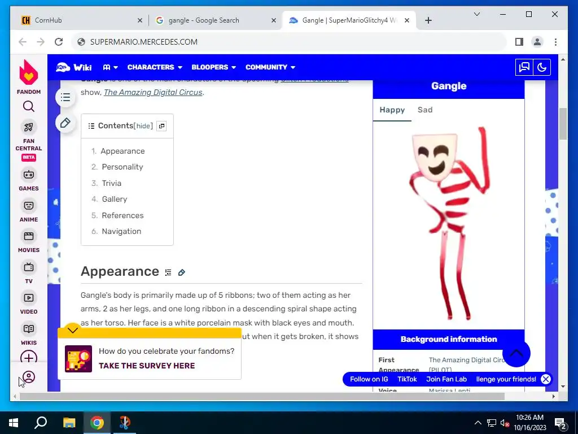Click the address bar URL field
This screenshot has width=578, height=434.
[x=290, y=42]
